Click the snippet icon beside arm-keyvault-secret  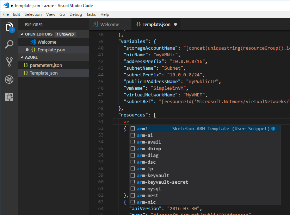[132, 182]
